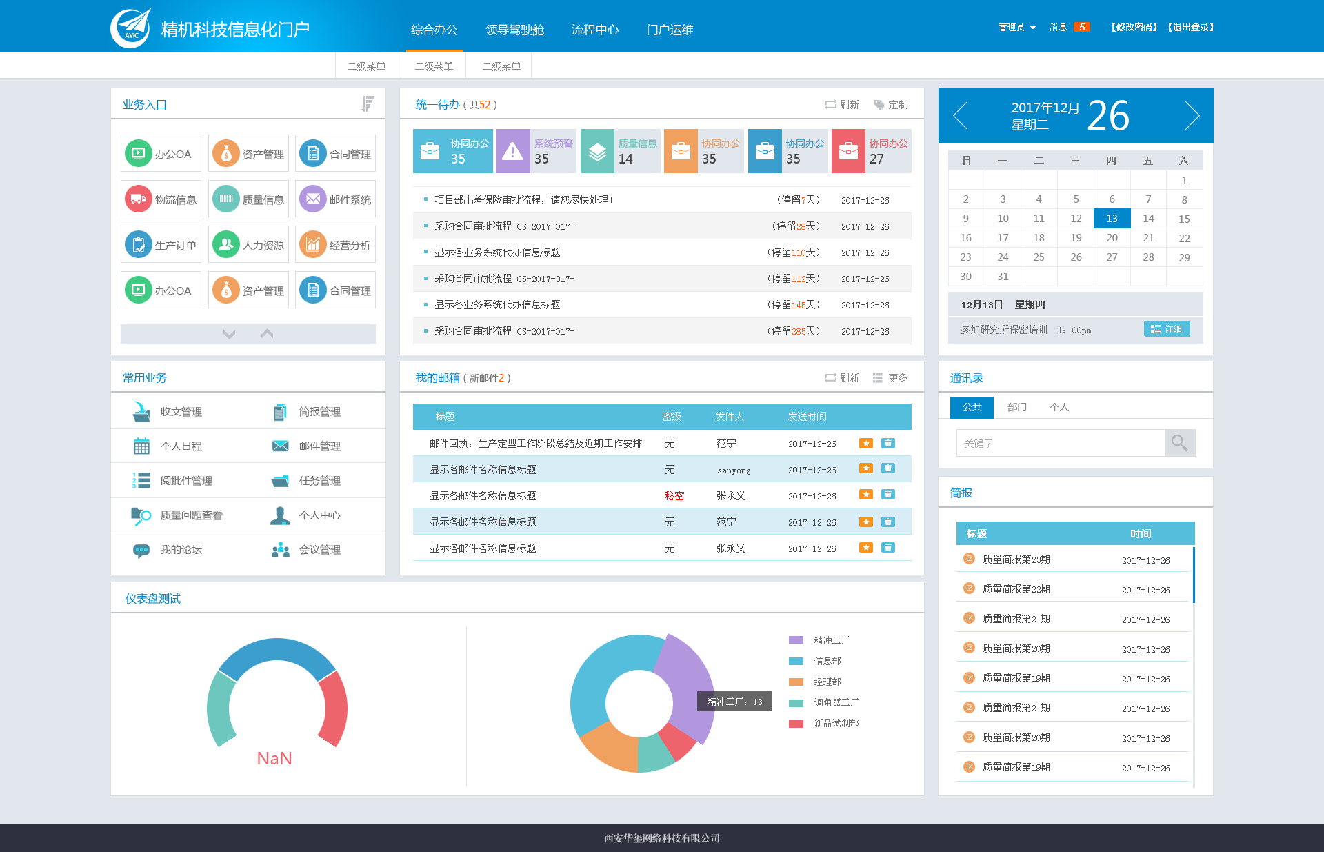Click the 质量信息 card showing 14
The height and width of the screenshot is (852, 1324).
(621, 151)
